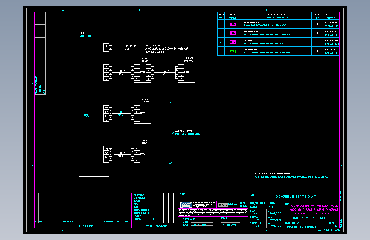Click the magenta symbol in legend row 2
The height and width of the screenshot is (240, 370).
pos(233,33)
